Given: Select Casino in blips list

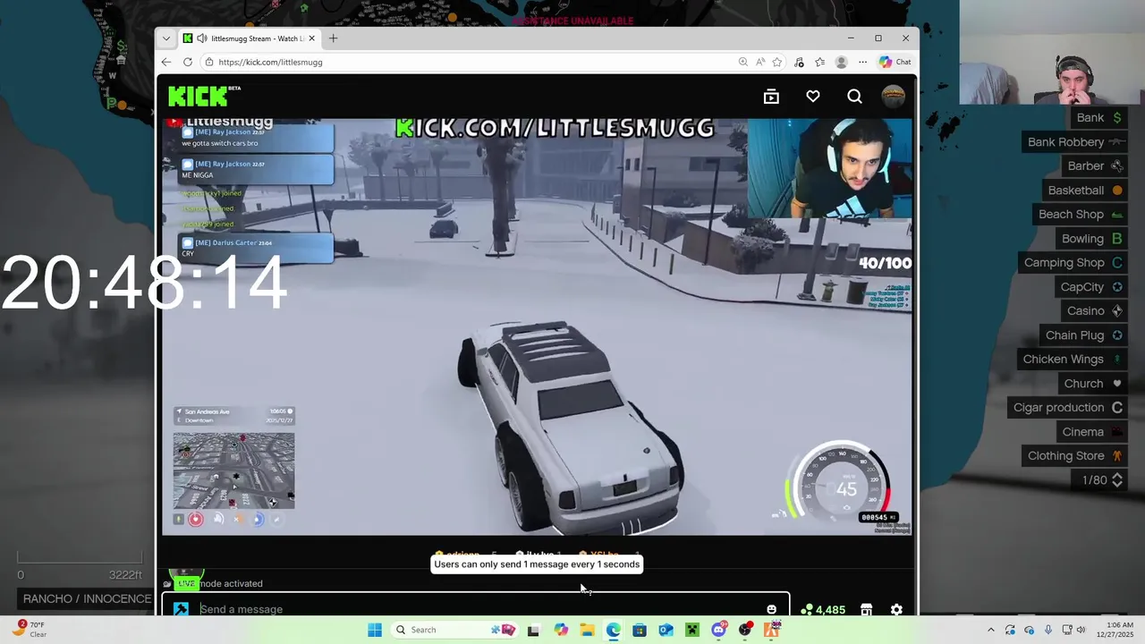Looking at the screenshot, I should click(x=1095, y=310).
